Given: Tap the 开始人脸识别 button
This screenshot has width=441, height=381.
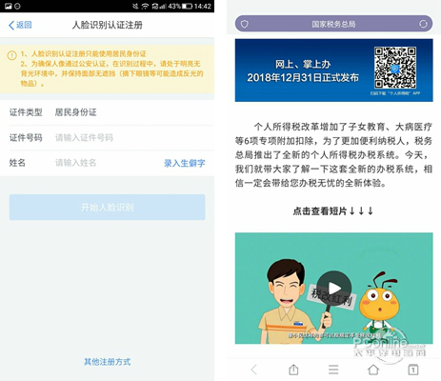Looking at the screenshot, I should click(108, 208).
